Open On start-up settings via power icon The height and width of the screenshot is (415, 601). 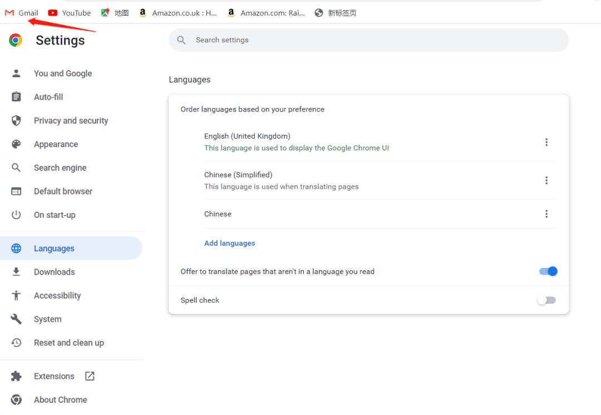click(x=16, y=214)
